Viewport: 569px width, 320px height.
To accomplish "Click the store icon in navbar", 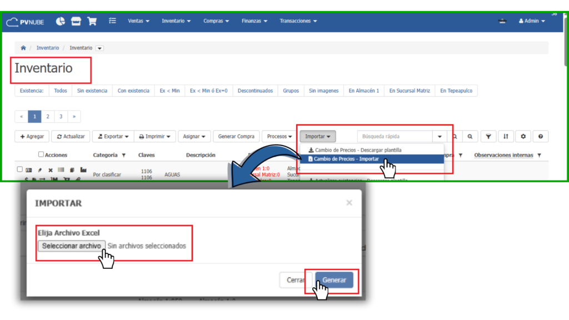I will 76,21.
